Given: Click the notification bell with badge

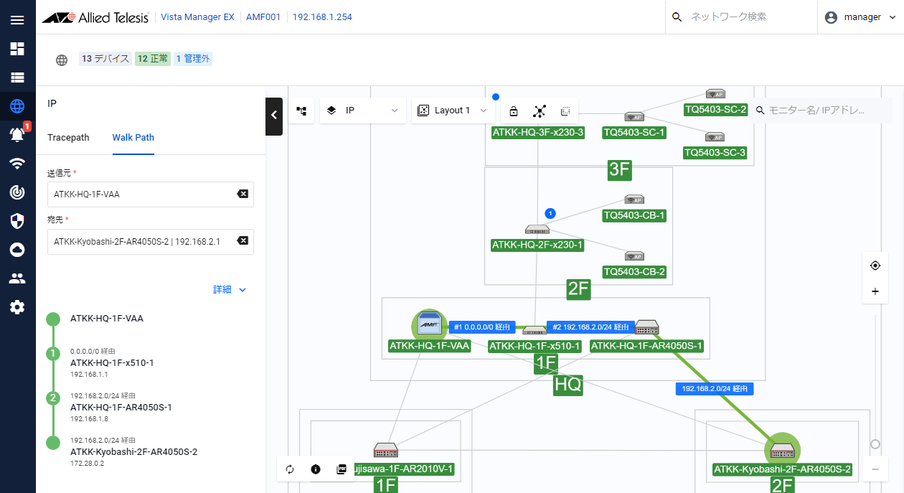Looking at the screenshot, I should 17,134.
